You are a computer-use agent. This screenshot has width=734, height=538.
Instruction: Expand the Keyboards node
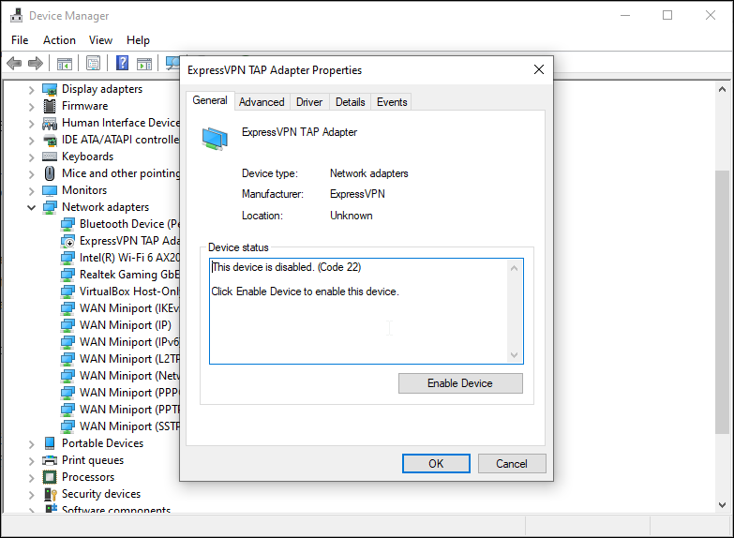click(31, 157)
